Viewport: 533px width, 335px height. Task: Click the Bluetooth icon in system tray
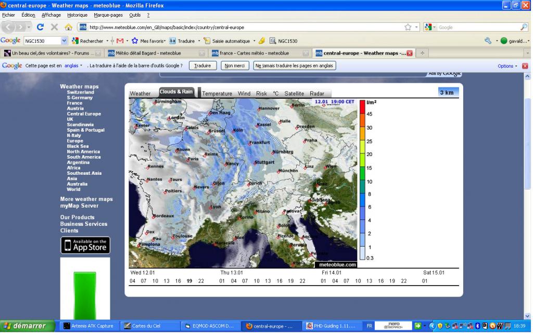[477, 326]
